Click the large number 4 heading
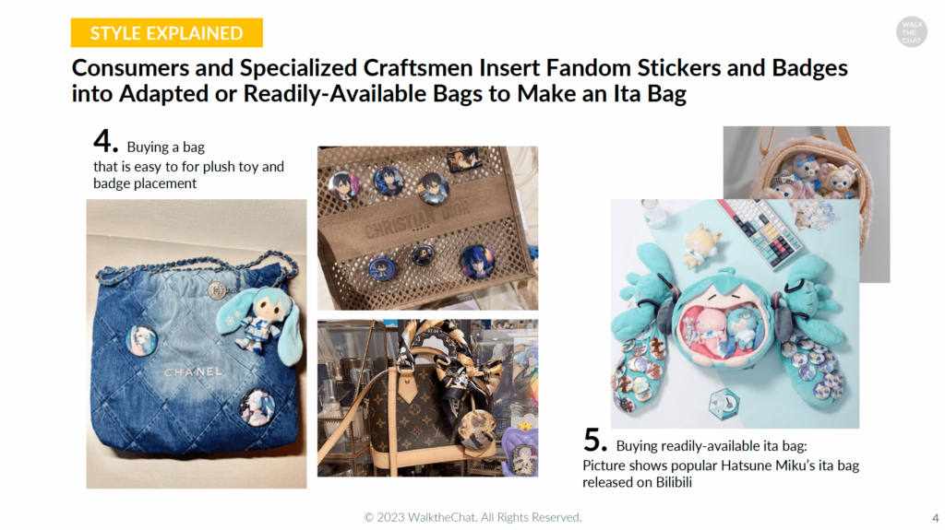The width and height of the screenshot is (945, 530). tap(105, 141)
